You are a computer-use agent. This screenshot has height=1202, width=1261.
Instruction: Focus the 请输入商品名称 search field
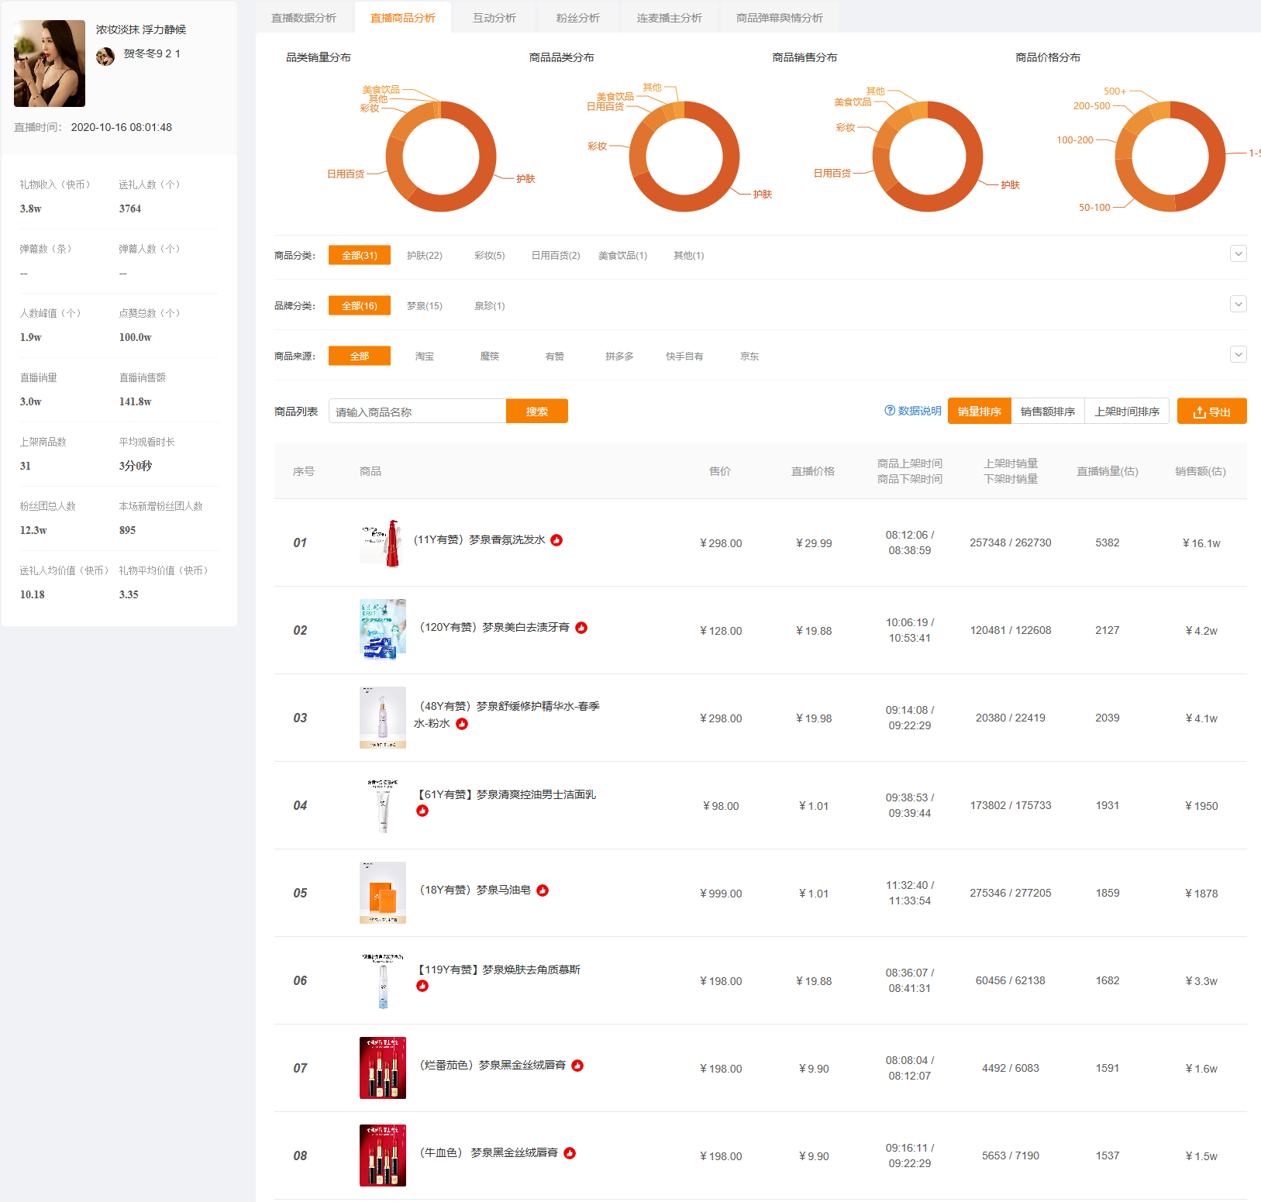pos(417,412)
